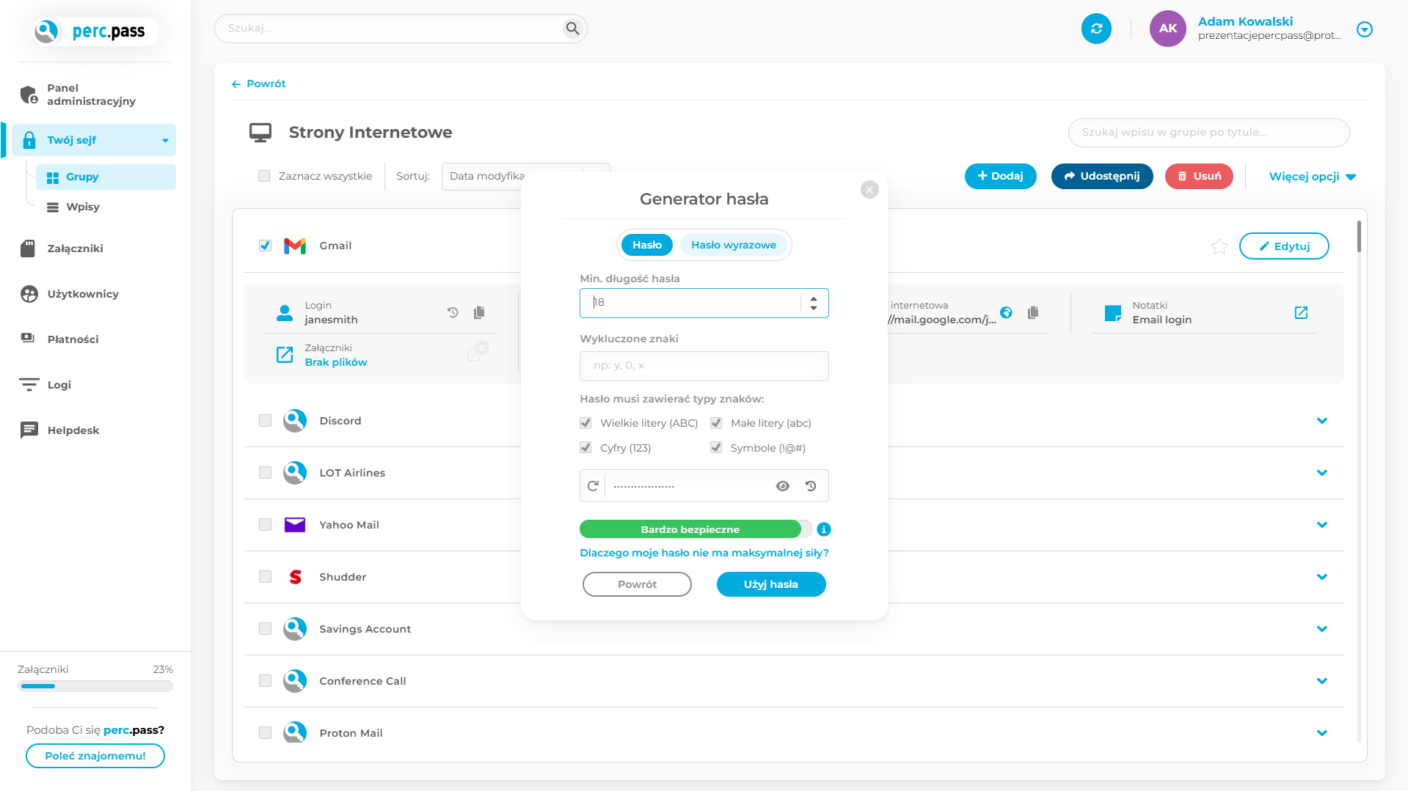Click the regenerate password refresh icon
The height and width of the screenshot is (791, 1408).
point(593,486)
